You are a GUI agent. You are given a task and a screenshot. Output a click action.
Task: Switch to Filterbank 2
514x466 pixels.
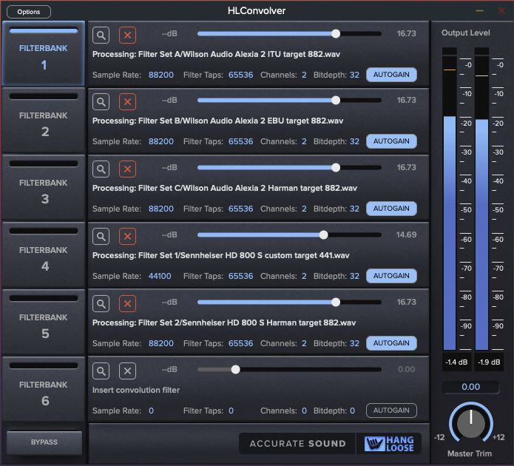[x=44, y=121]
